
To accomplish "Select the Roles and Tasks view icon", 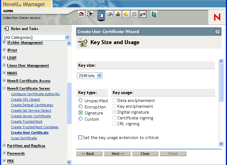I will [x=101, y=15].
